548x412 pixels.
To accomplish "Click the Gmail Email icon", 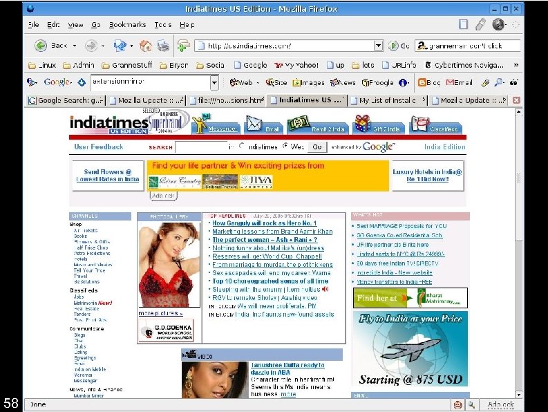I will click(x=450, y=82).
